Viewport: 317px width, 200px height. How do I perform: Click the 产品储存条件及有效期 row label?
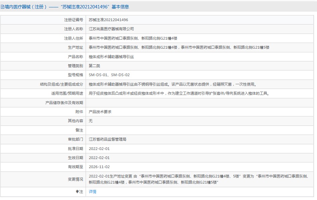coord(64,103)
